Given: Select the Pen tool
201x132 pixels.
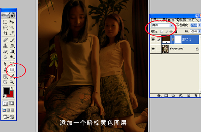Looking at the screenshot, I should [5, 69].
